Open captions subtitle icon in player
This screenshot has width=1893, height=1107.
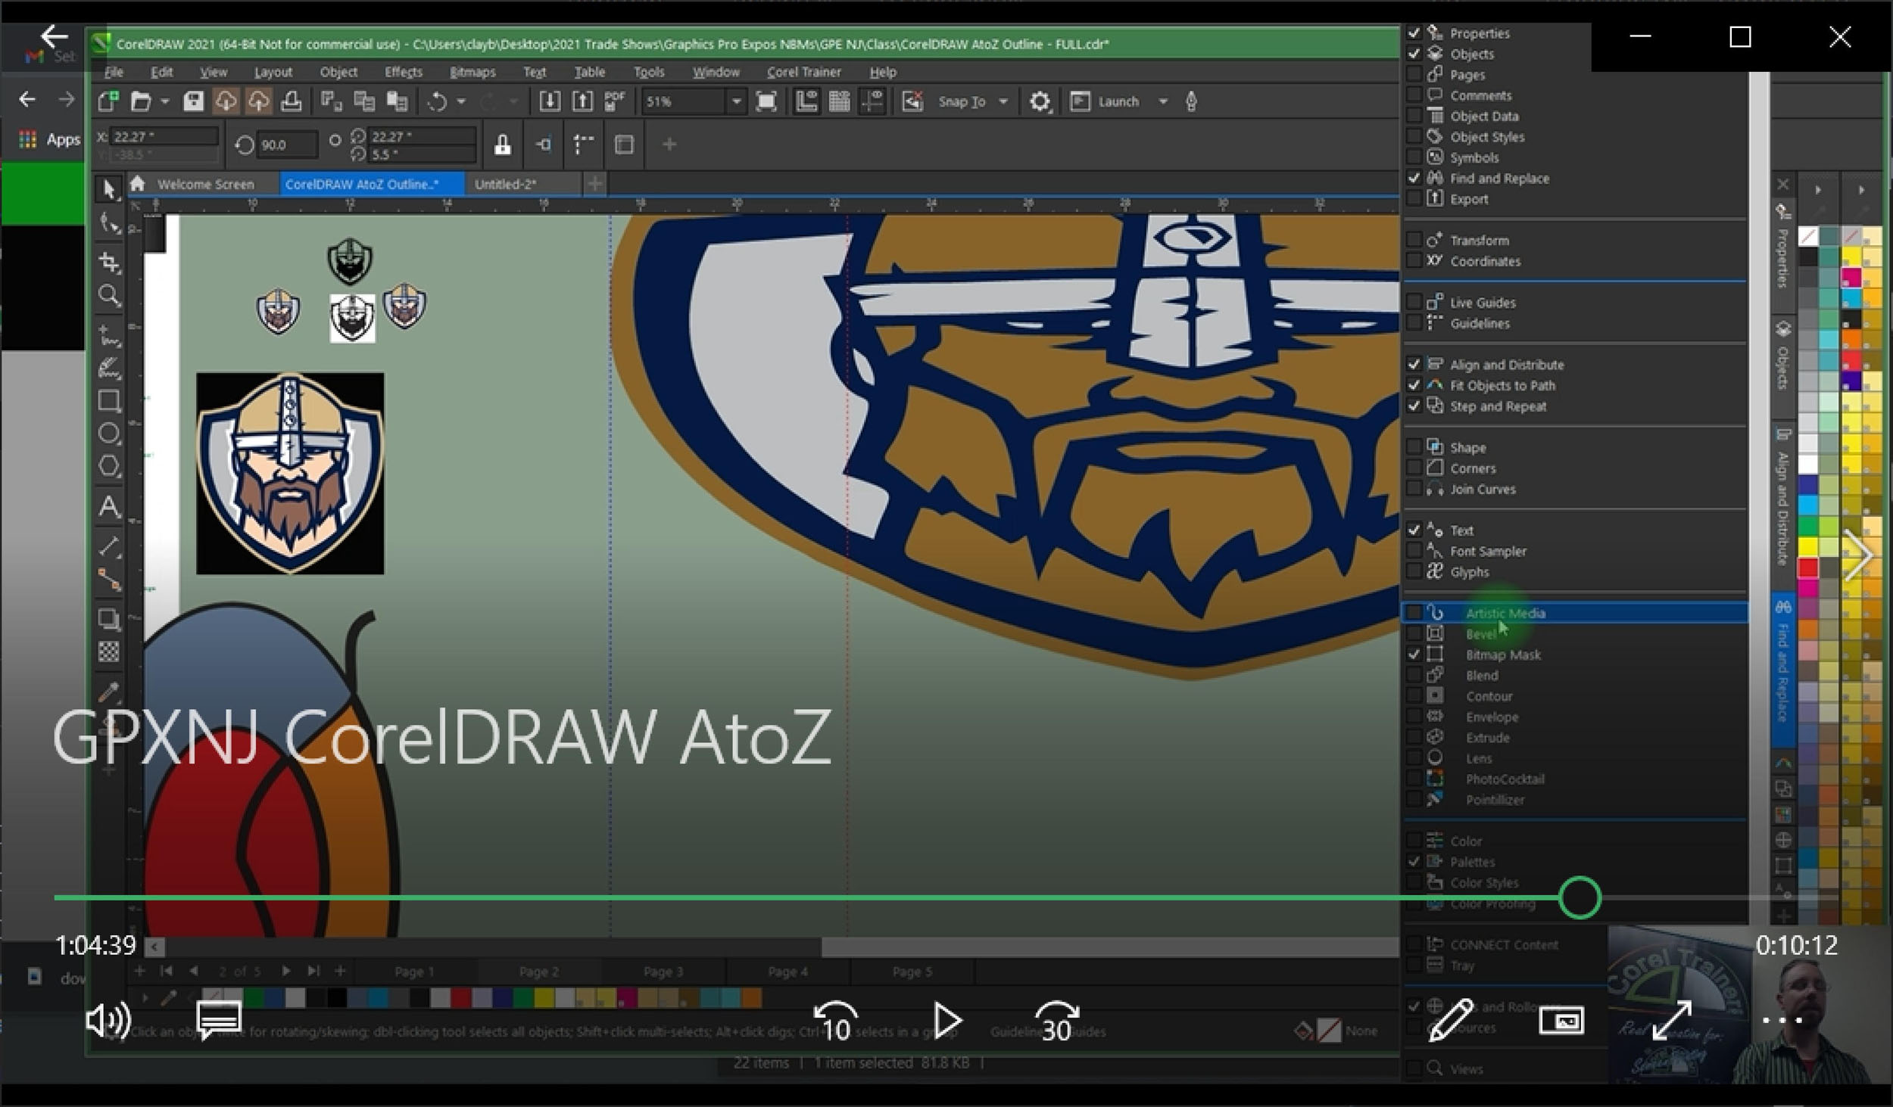(219, 1019)
